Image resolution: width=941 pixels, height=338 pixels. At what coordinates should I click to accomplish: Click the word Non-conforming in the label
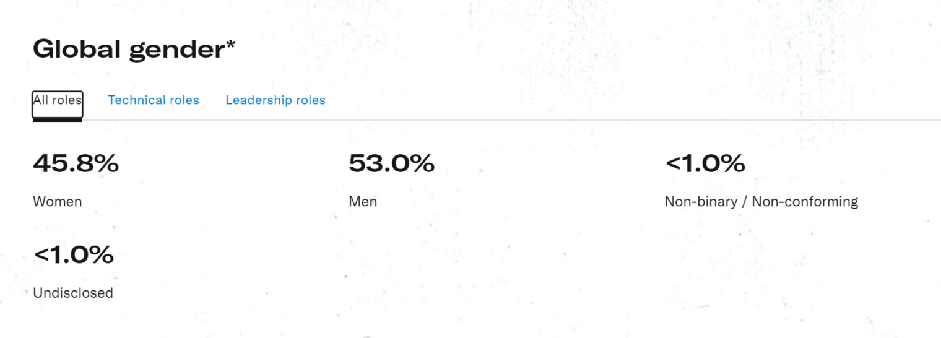click(x=805, y=202)
